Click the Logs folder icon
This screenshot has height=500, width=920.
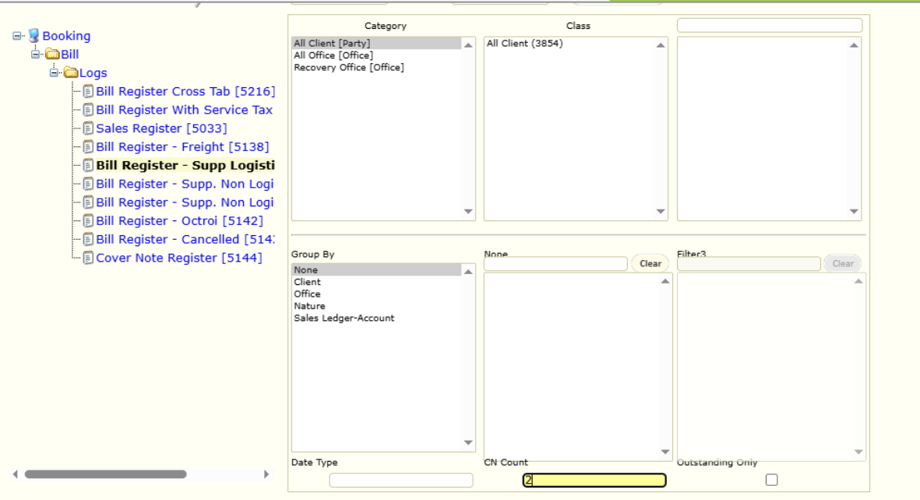point(71,73)
